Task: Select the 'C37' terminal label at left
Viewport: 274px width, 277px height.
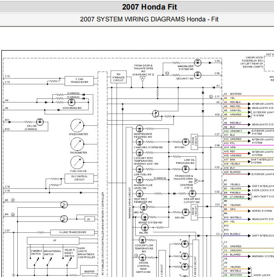Action: click(7, 231)
